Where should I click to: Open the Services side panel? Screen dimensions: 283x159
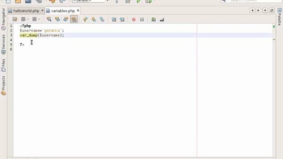tap(4, 44)
